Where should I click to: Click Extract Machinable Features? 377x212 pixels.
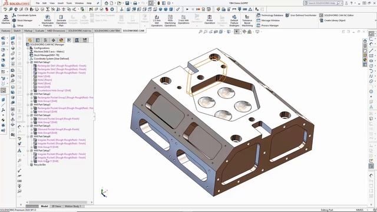click(48, 21)
